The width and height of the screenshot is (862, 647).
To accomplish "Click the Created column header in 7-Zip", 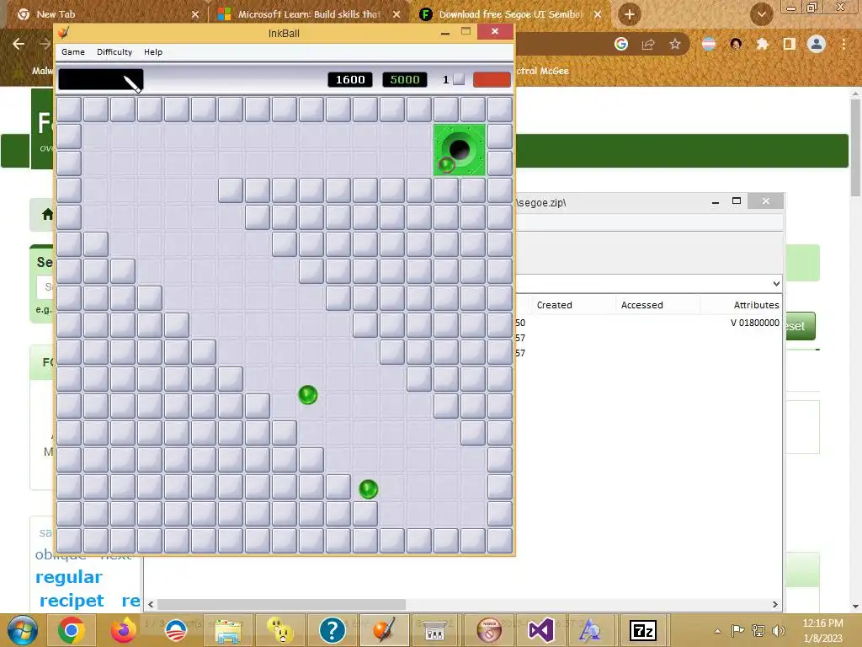I will coord(554,305).
